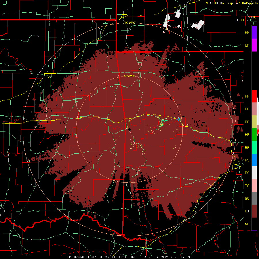Click the BI legend label

247,211
